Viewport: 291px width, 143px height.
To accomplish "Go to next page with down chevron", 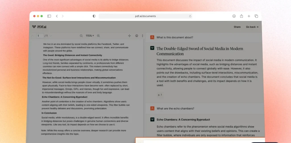I will click(x=51, y=36).
